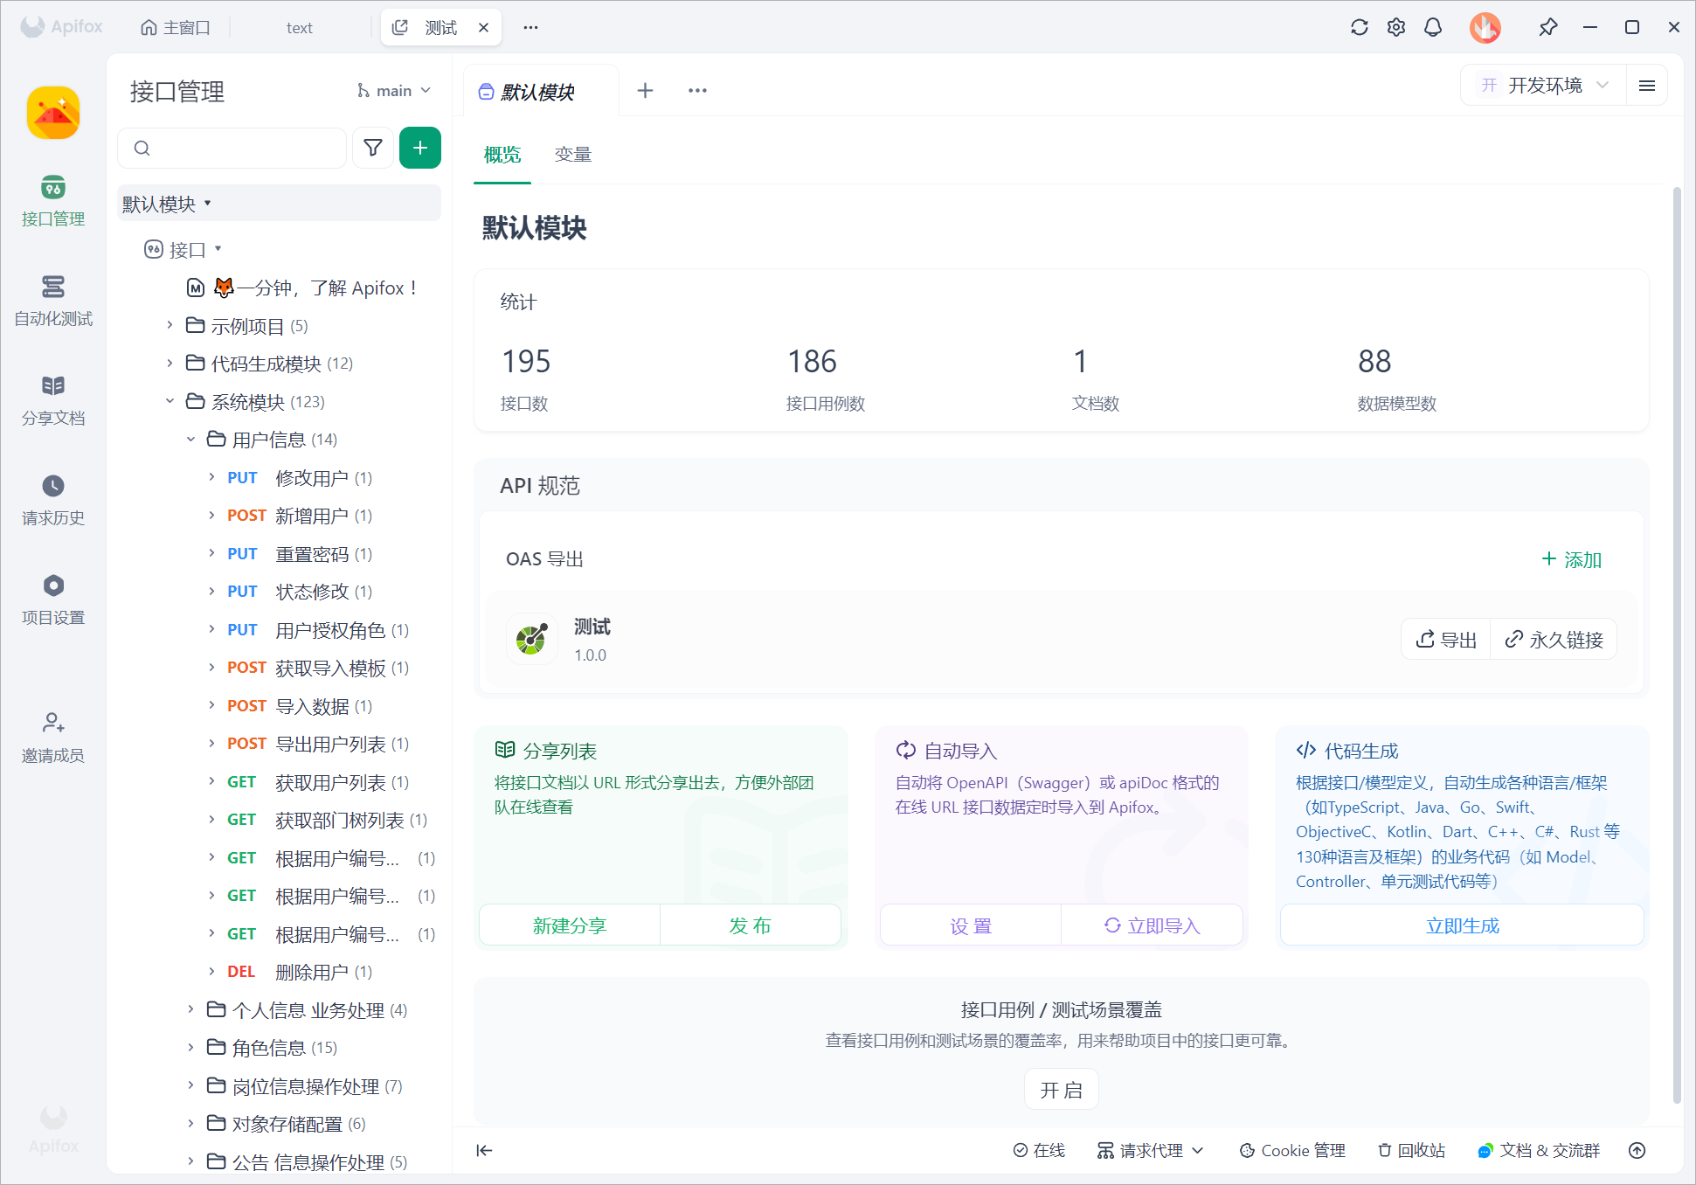Click the refresh sync icon

click(1359, 27)
